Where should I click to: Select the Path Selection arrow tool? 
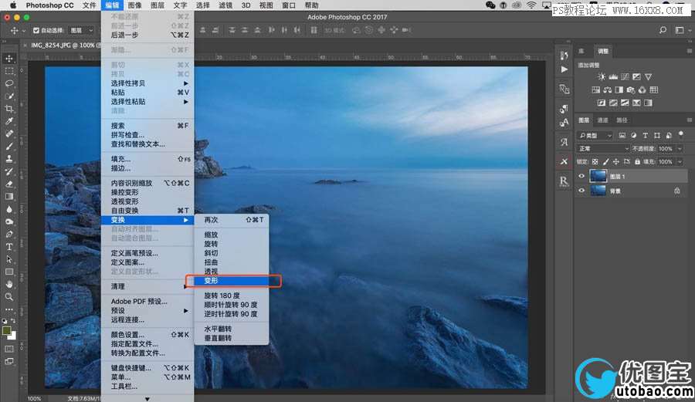tap(8, 259)
